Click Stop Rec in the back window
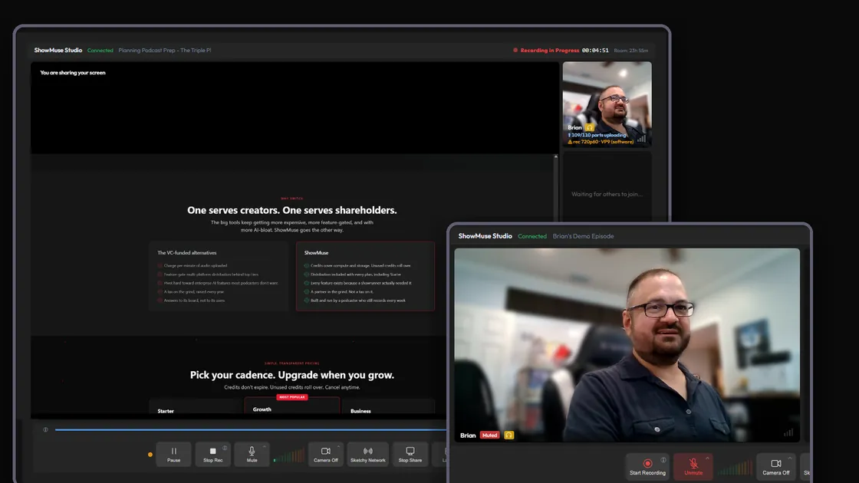859x483 pixels. click(212, 454)
